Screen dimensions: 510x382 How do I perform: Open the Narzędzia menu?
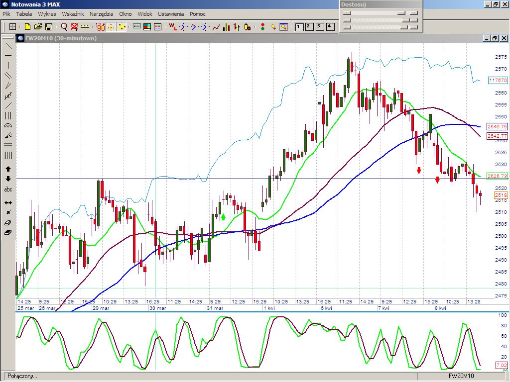point(101,14)
